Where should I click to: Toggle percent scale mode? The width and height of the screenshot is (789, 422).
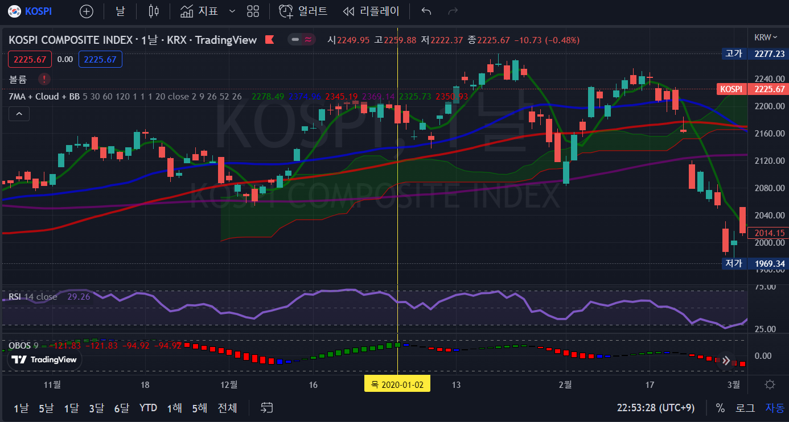[720, 408]
